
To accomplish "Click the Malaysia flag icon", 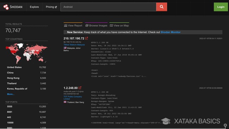I will (65, 48).
